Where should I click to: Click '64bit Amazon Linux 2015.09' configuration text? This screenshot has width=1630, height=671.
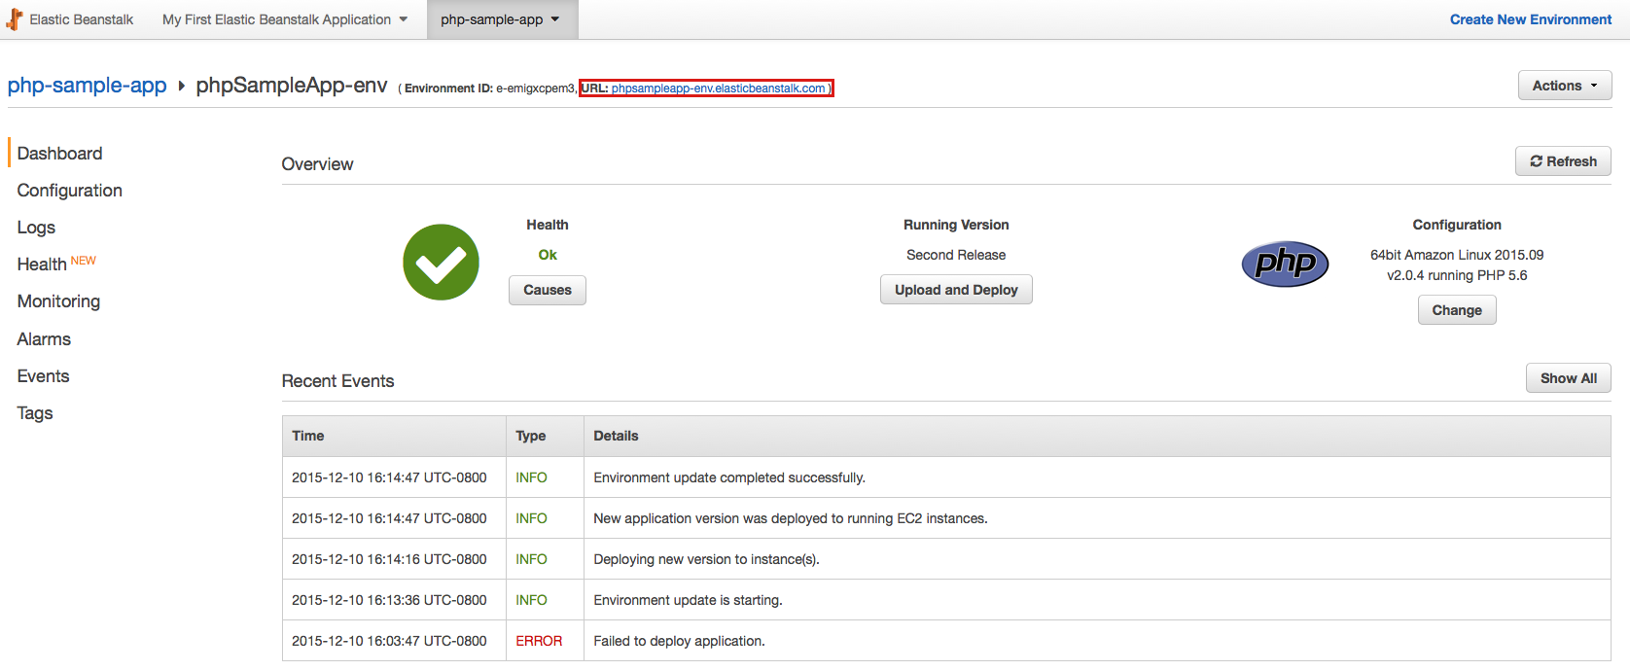click(x=1457, y=255)
